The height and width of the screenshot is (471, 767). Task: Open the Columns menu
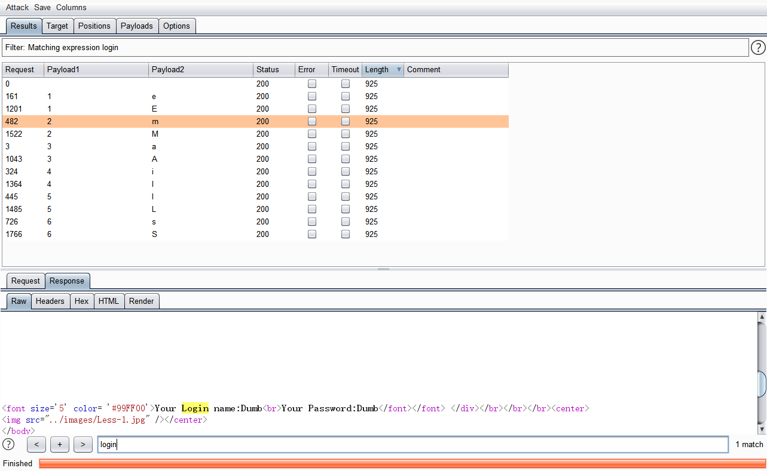(x=71, y=7)
